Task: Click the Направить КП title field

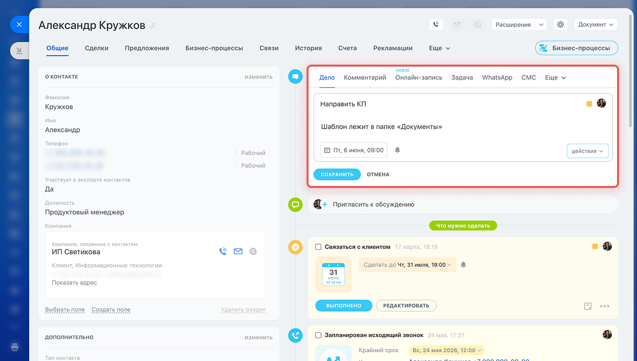Action: (343, 104)
